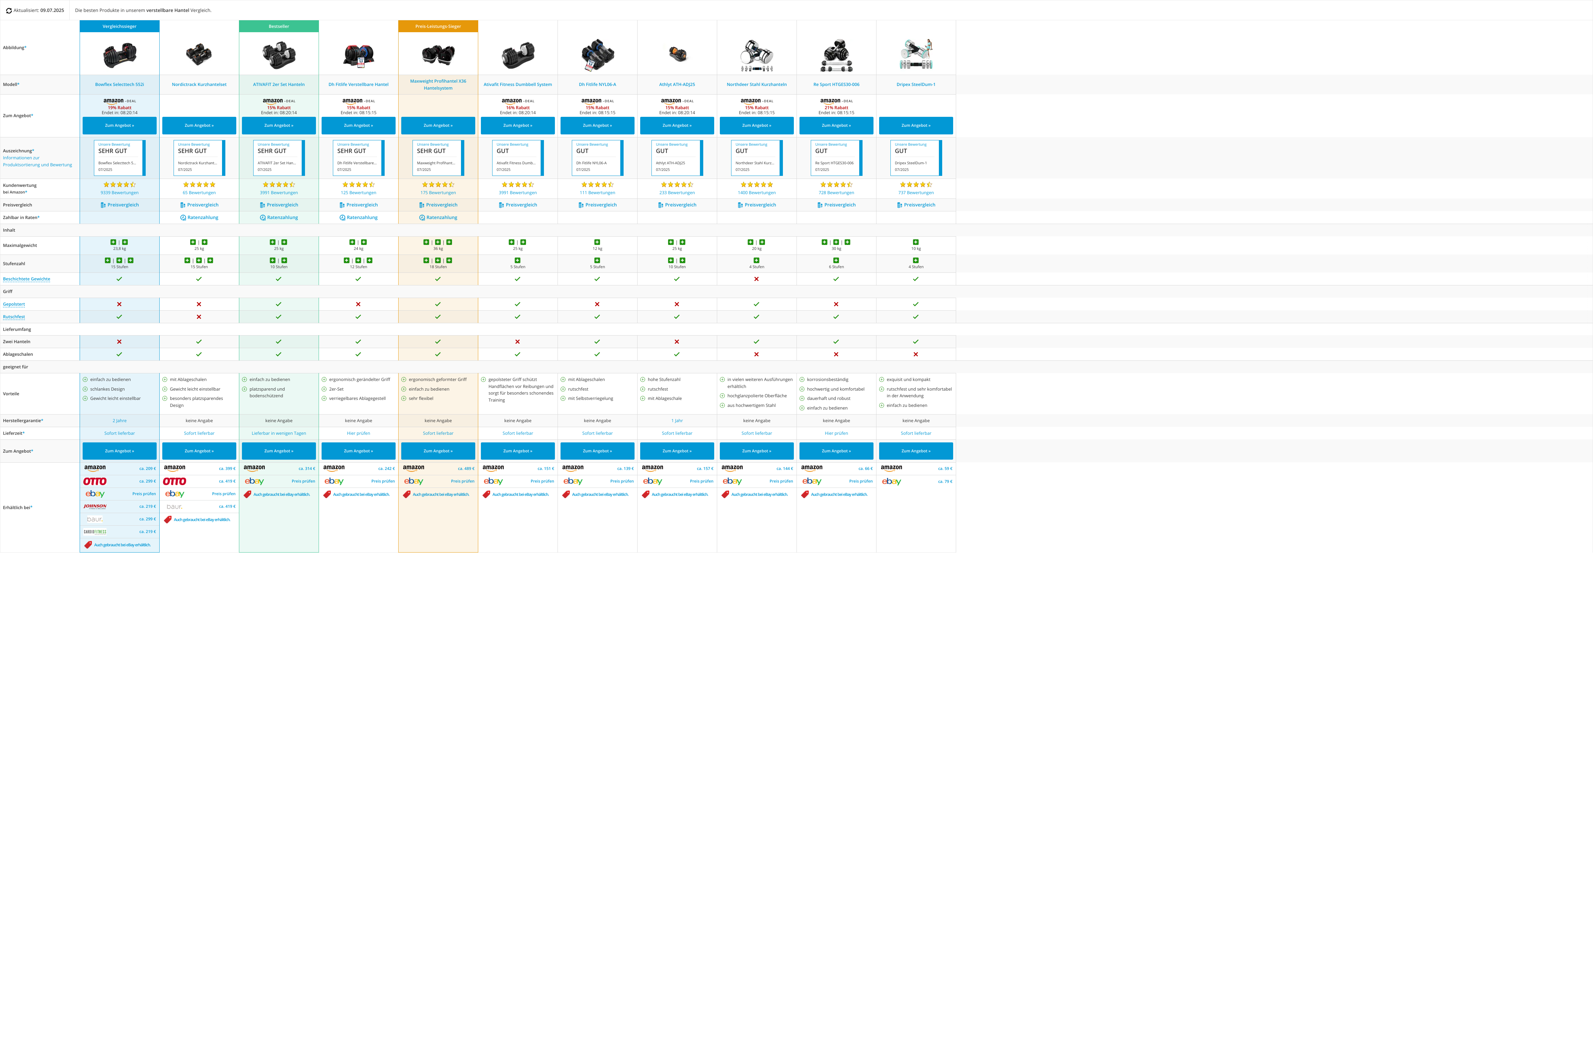This screenshot has height=1062, width=1593.
Task: Click the Beschichtete Gewichte row label
Action: (x=27, y=279)
